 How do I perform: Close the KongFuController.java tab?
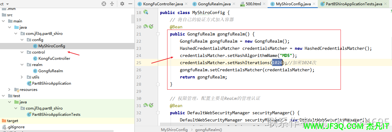(x=186, y=4)
